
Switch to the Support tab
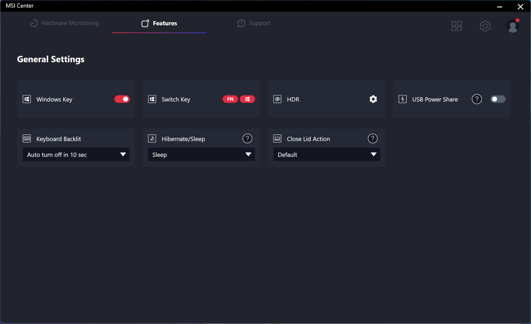click(254, 23)
